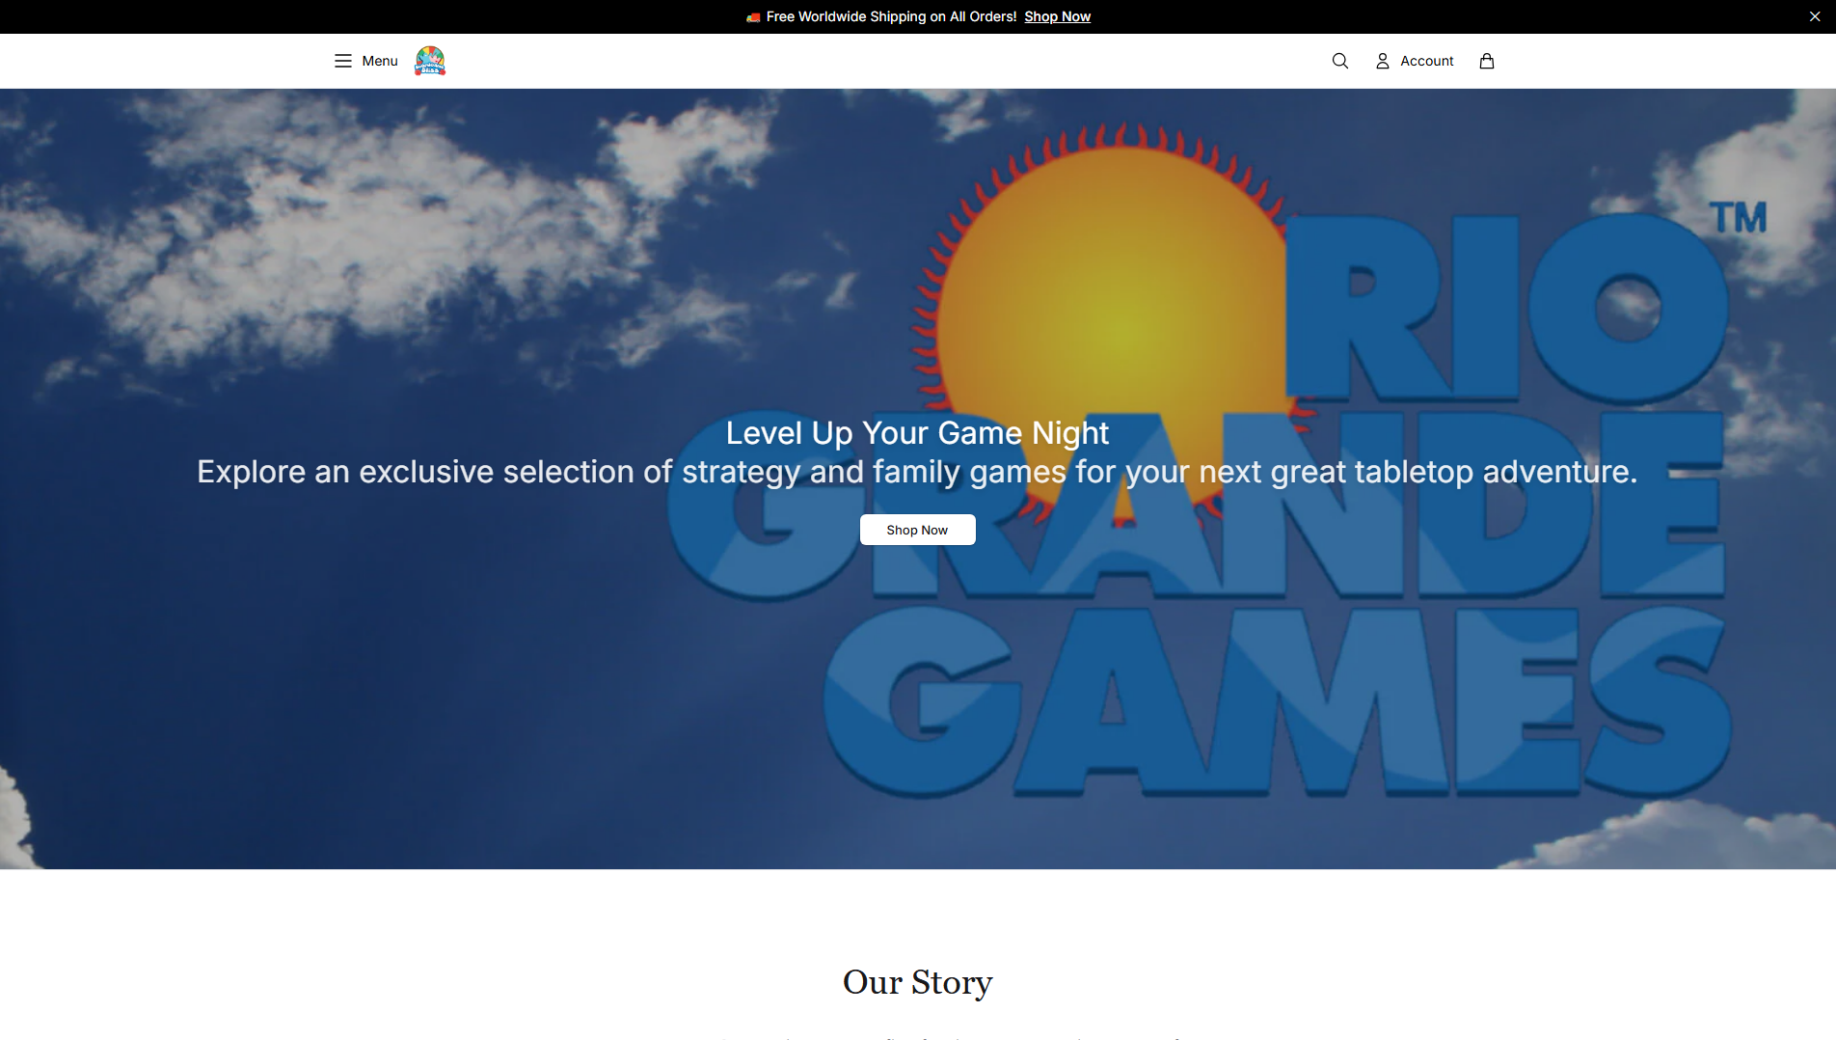Click the "Level Up Your Game Night" headline

(917, 433)
